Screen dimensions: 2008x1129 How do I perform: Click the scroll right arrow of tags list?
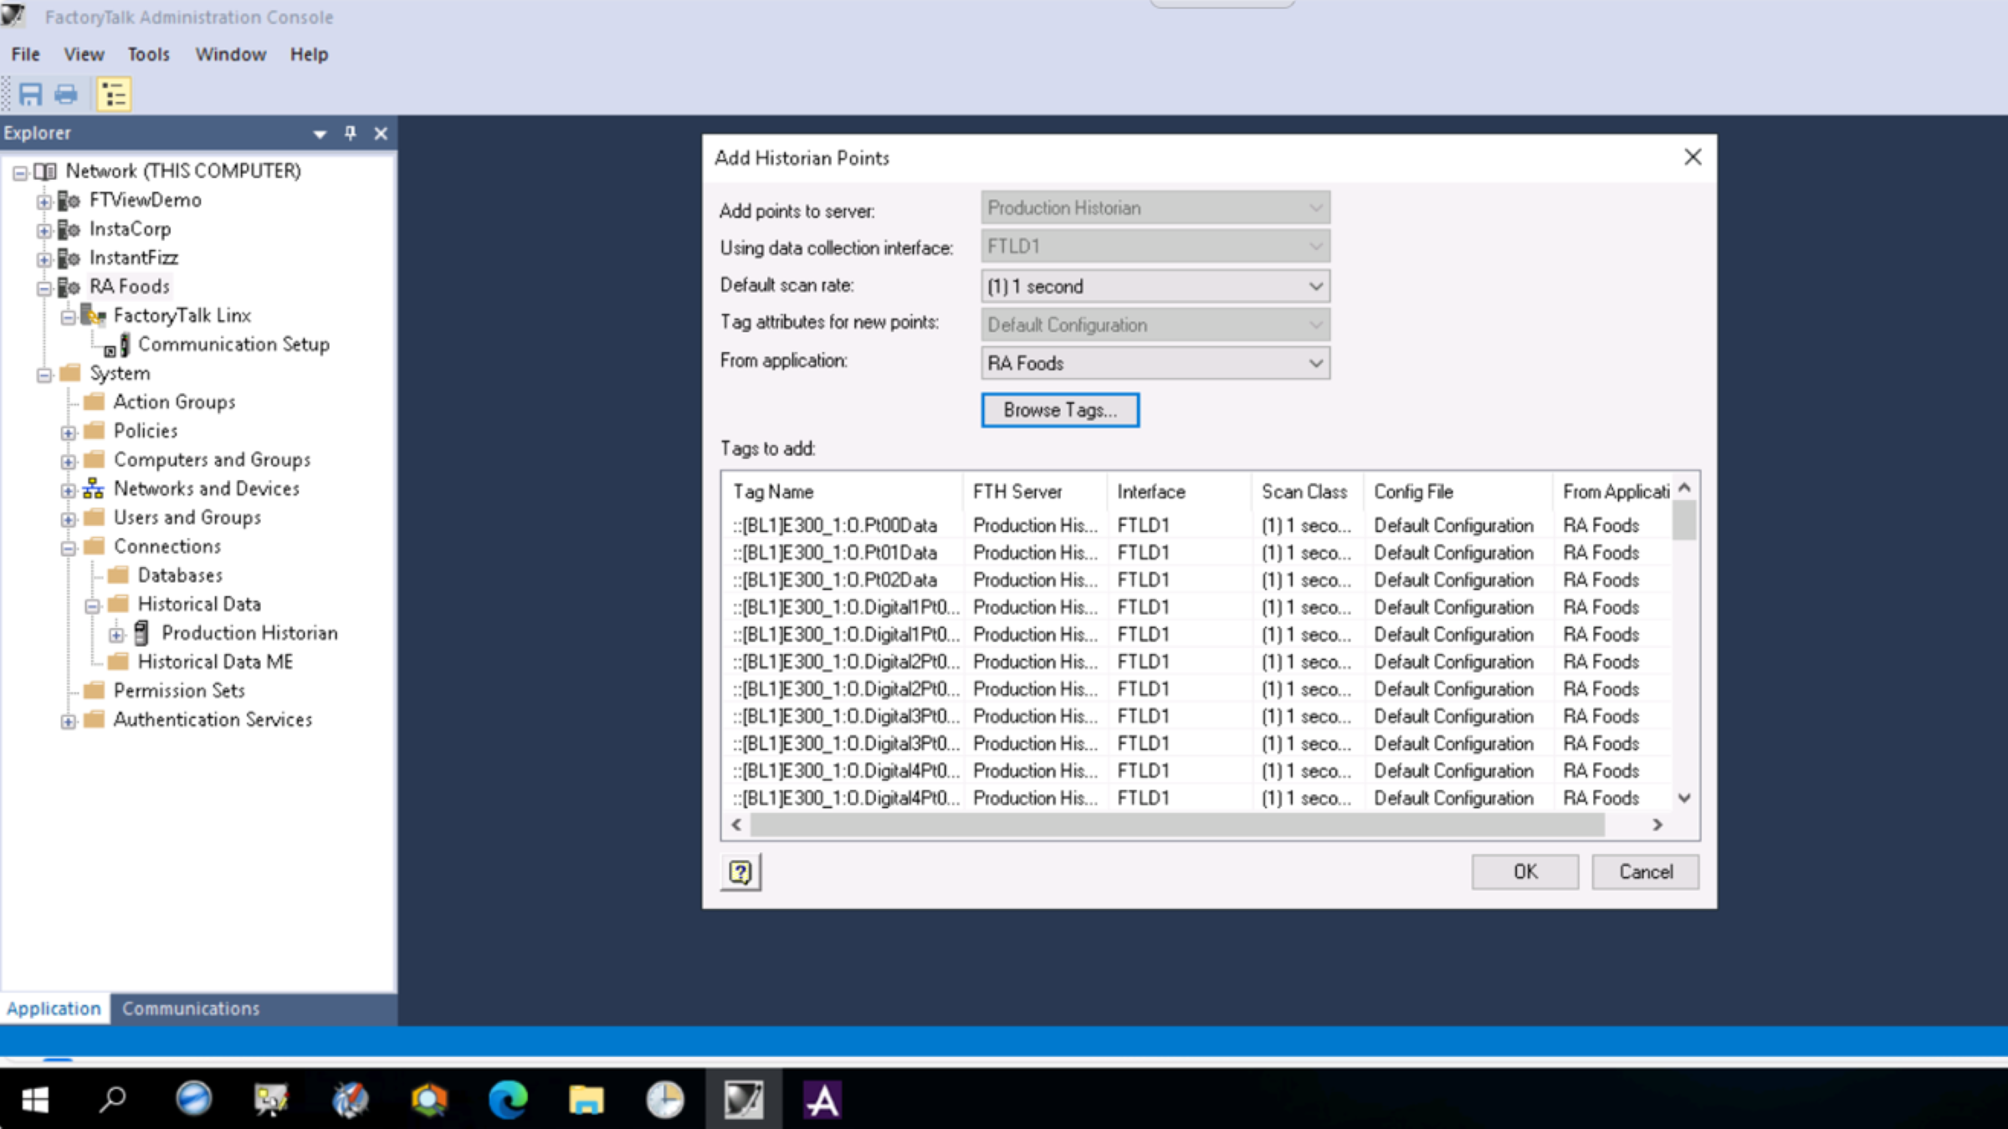tap(1657, 825)
